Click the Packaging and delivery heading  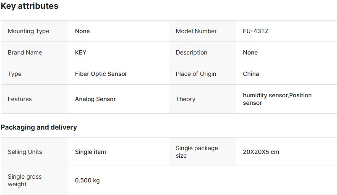click(x=39, y=127)
